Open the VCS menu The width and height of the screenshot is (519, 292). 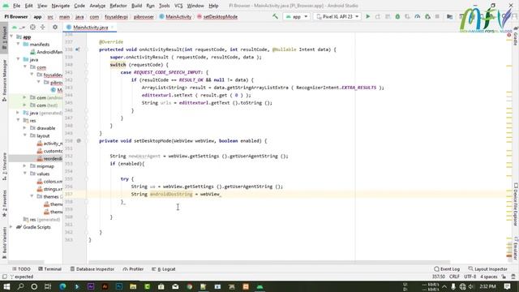(178, 6)
